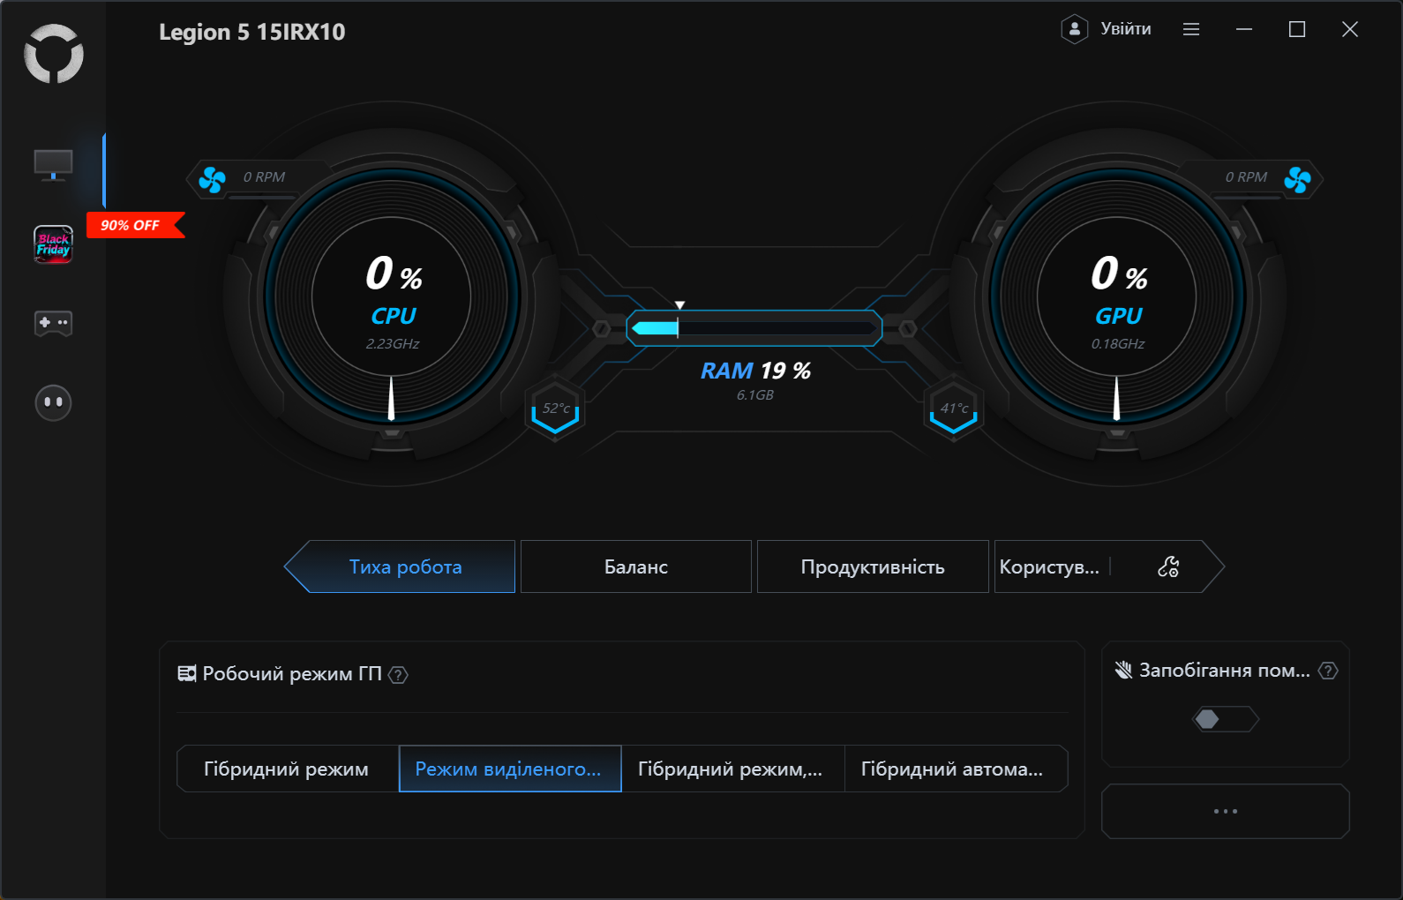Image resolution: width=1403 pixels, height=900 pixels.
Task: Choose the Гібридний режим,... GPU option
Action: (733, 769)
